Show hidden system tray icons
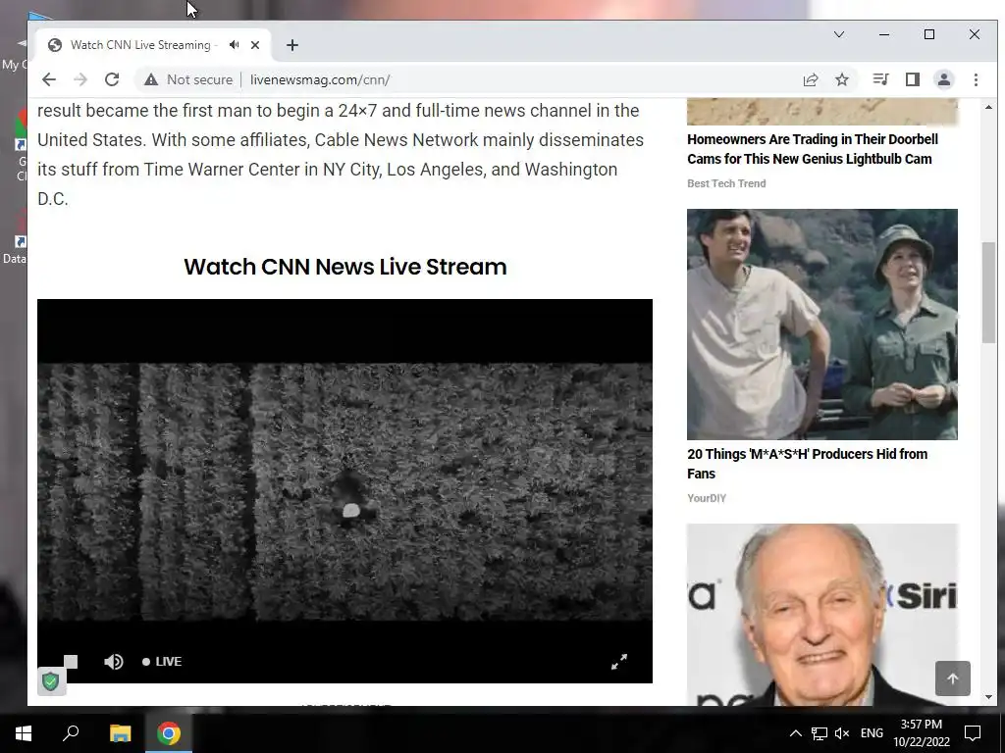 coord(795,733)
